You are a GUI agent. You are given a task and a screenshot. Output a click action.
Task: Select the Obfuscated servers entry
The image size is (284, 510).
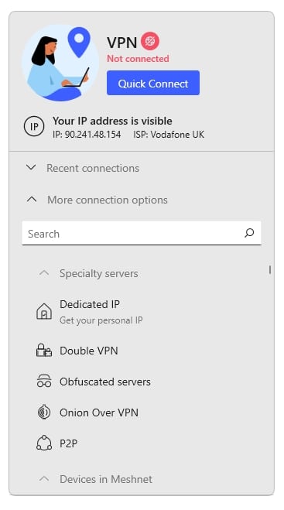pyautogui.click(x=105, y=382)
